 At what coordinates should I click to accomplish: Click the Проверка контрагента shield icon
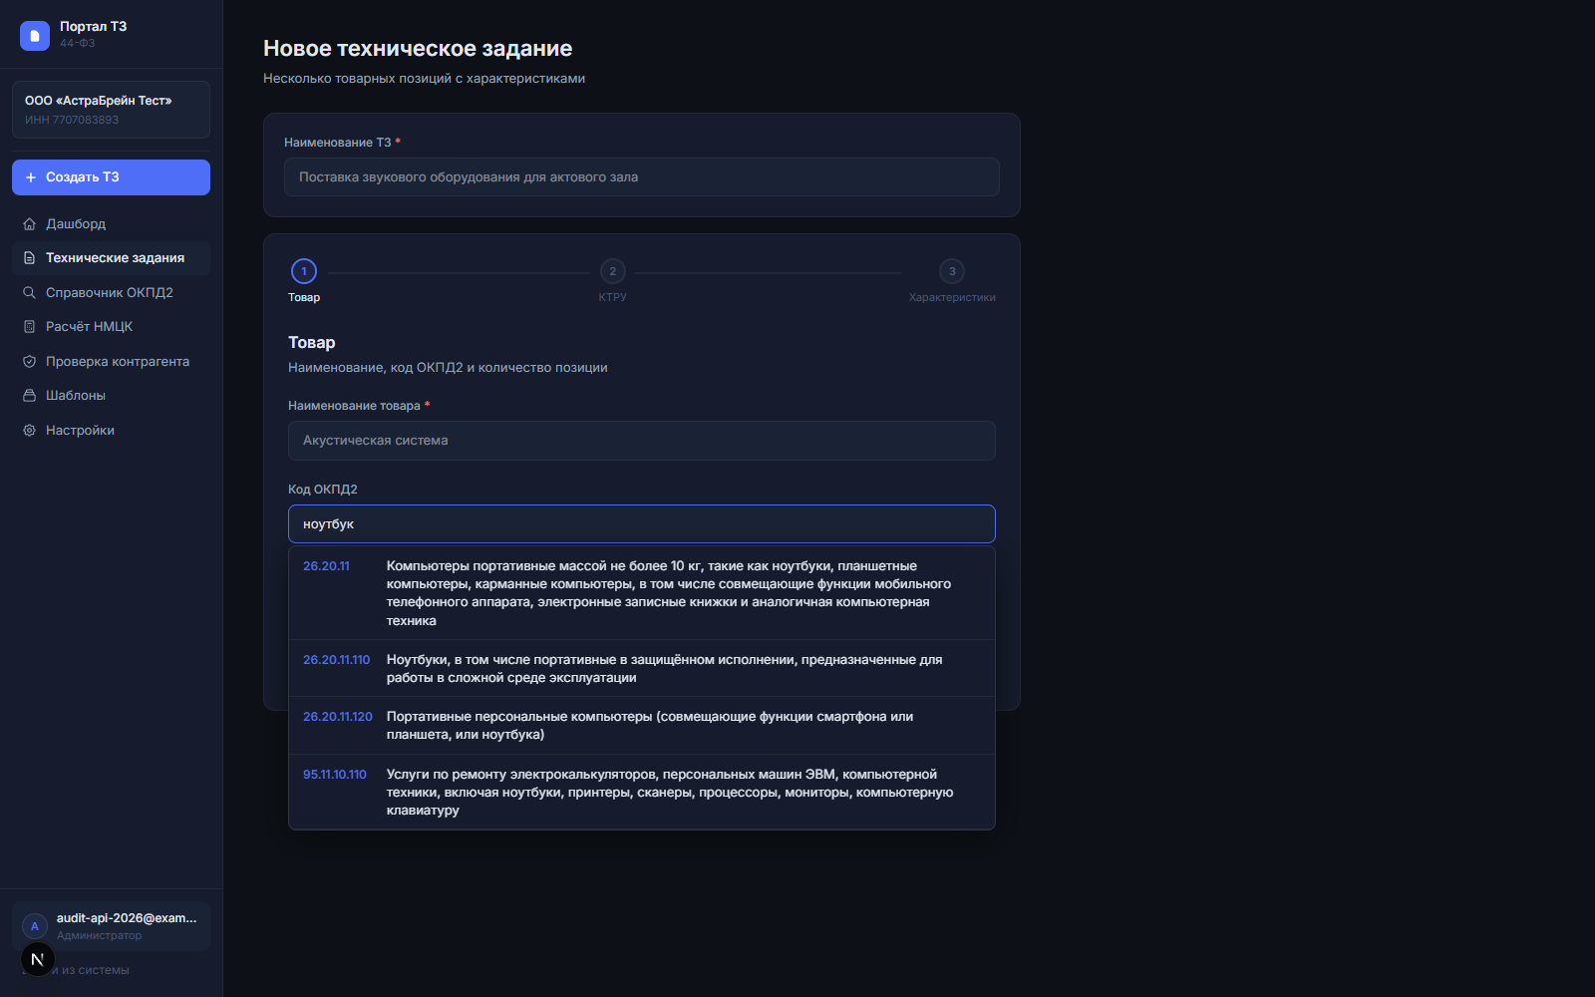pos(30,362)
